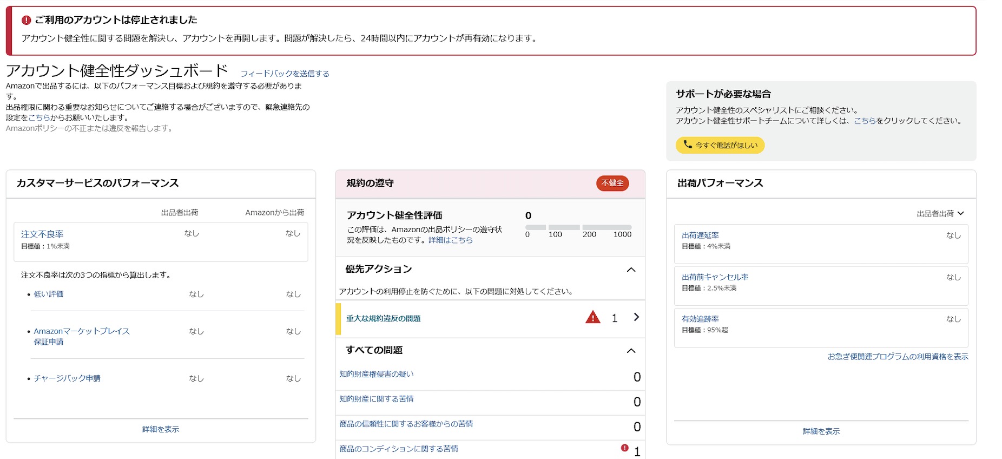The width and height of the screenshot is (1002, 459).
Task: Open the 出品者出荷 dropdown in shipping panel
Action: pyautogui.click(x=940, y=214)
